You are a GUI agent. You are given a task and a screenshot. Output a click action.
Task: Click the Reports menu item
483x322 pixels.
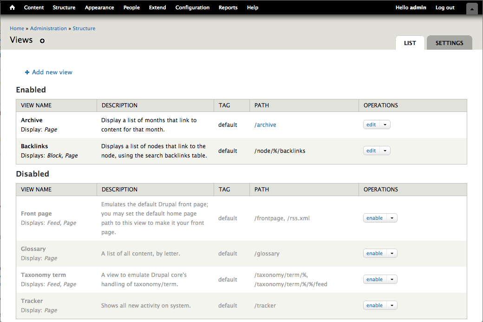coord(228,7)
